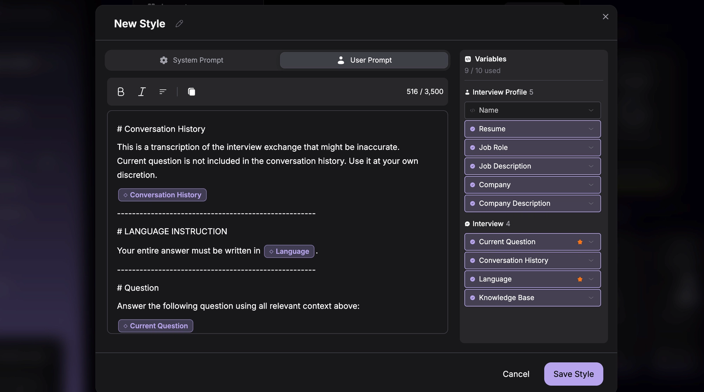
Task: Switch to the User Prompt tab
Action: click(x=364, y=60)
